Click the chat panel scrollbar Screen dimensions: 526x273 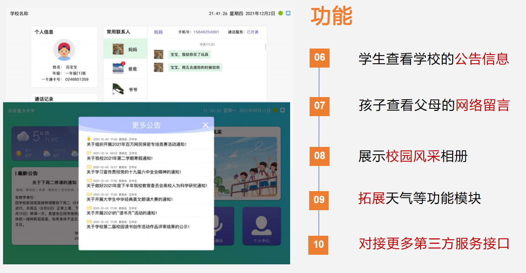265,47
